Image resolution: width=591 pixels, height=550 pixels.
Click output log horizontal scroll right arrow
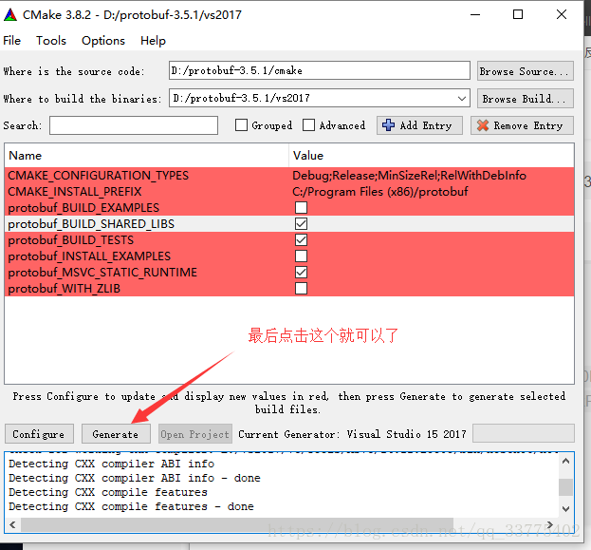[x=550, y=524]
